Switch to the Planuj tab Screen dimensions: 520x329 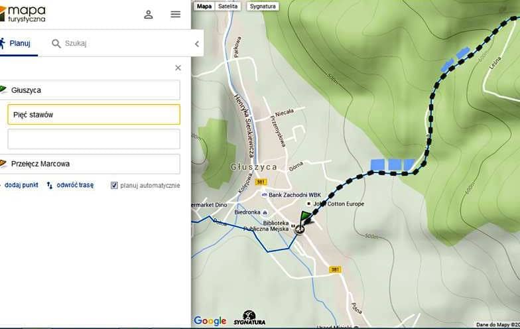coord(16,43)
